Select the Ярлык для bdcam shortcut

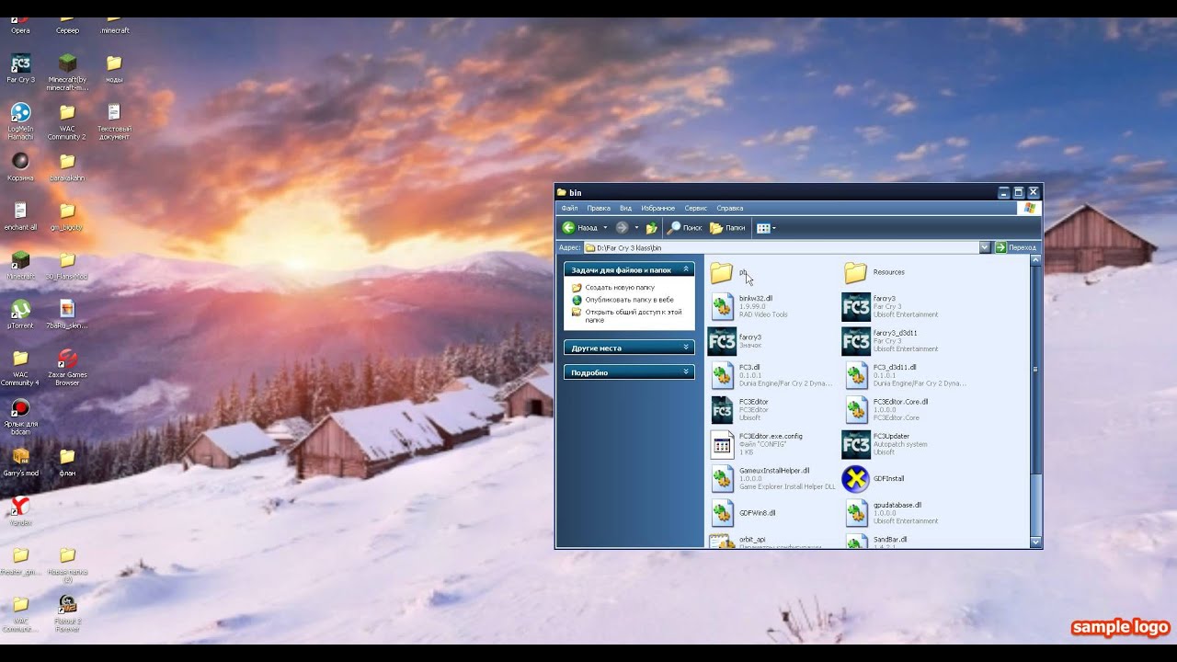click(20, 417)
